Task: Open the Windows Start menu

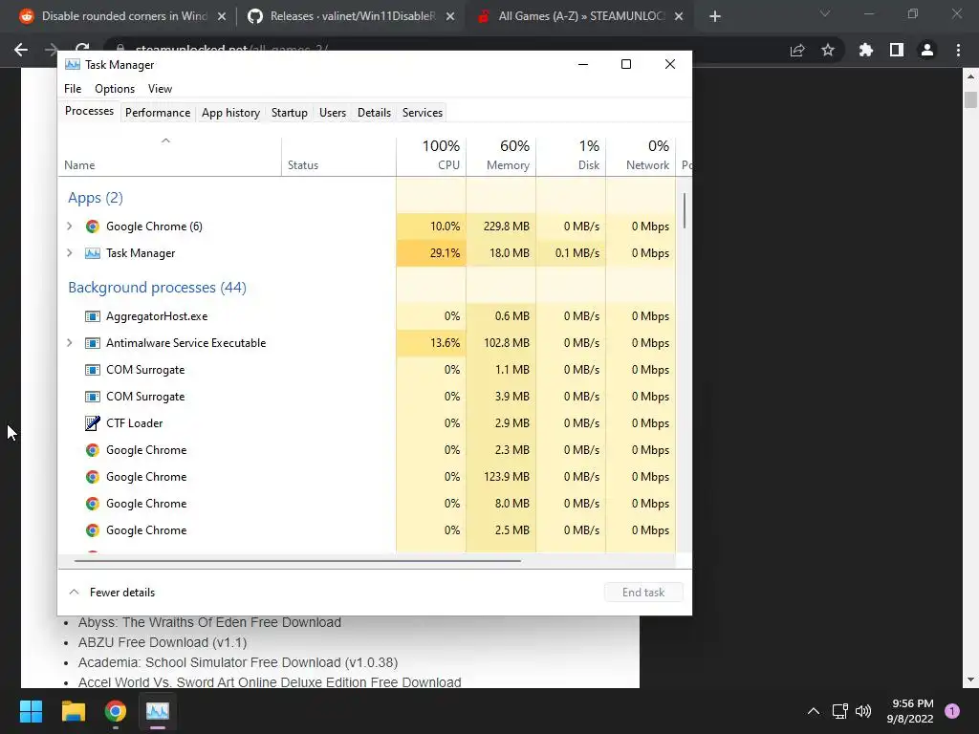Action: tap(31, 711)
